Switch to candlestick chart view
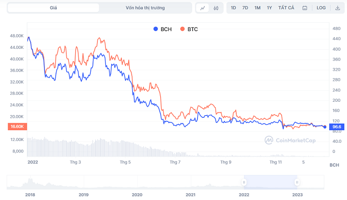Viewport: 347px width, 200px height. coord(216,8)
